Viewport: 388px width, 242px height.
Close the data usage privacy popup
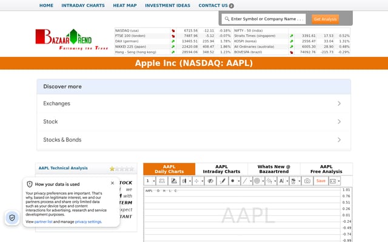coord(112,183)
